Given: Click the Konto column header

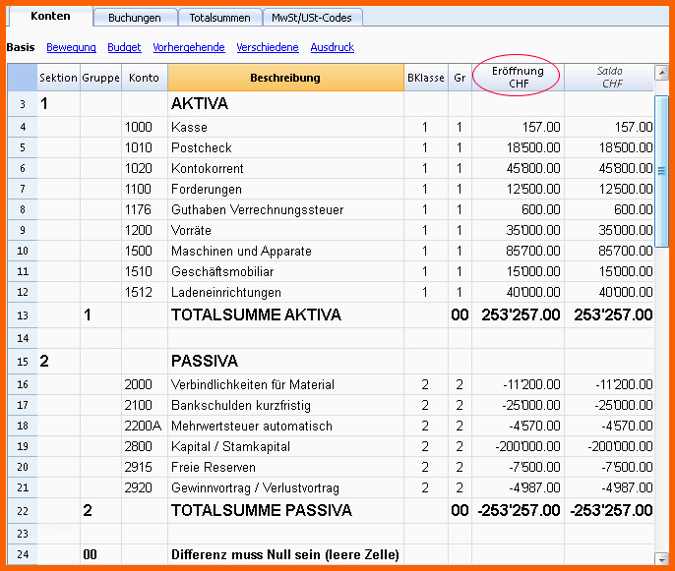Looking at the screenshot, I should pyautogui.click(x=145, y=78).
